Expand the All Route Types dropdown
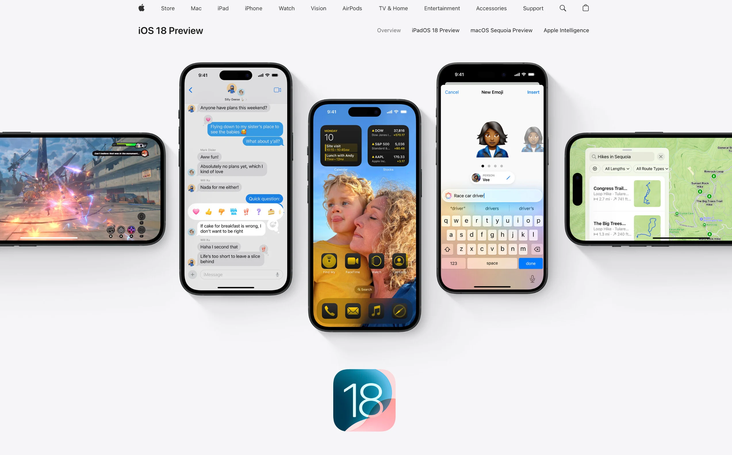Viewport: 732px width, 455px height. pos(651,168)
